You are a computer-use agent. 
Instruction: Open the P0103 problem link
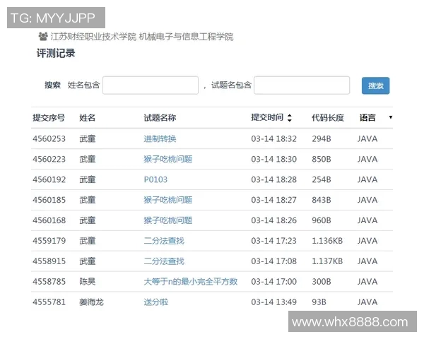tap(155, 179)
